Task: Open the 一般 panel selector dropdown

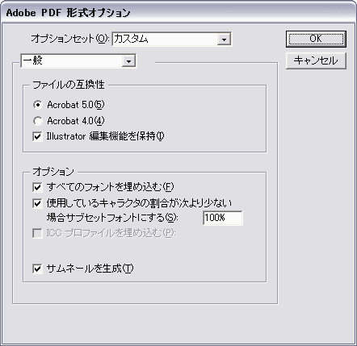Action: click(x=78, y=60)
